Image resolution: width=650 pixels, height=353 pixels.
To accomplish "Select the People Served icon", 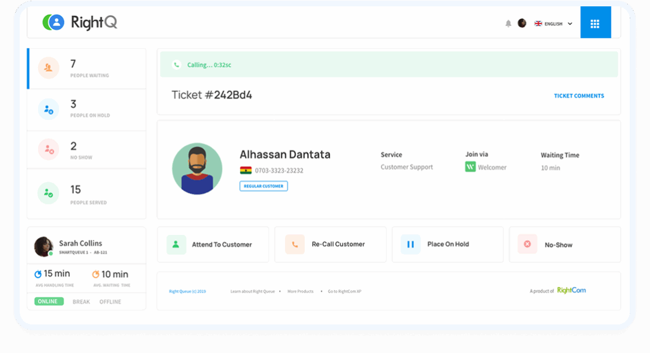I will [49, 193].
